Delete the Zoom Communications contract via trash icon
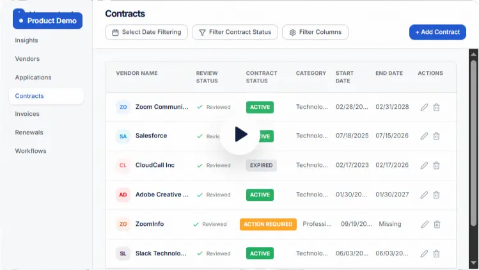This screenshot has height=270, width=479. (436, 107)
